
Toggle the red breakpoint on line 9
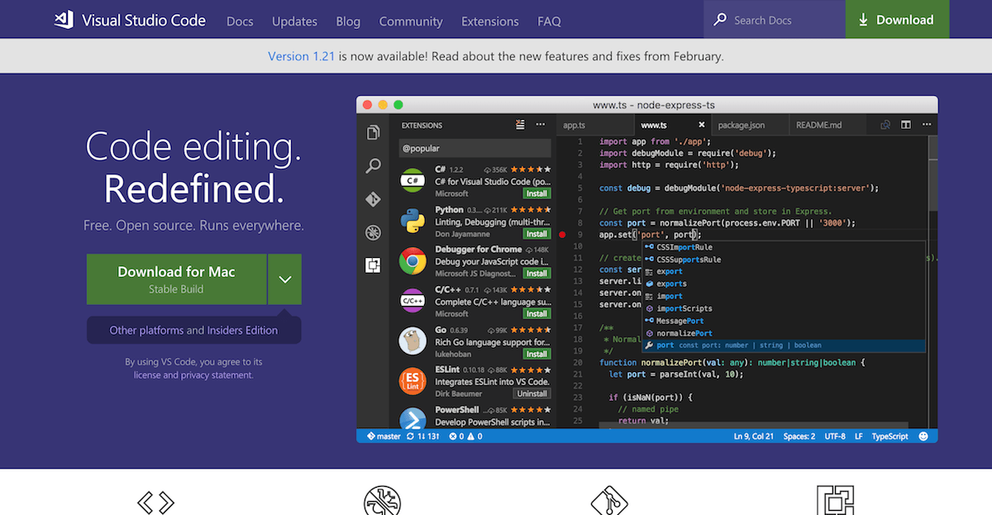click(562, 235)
